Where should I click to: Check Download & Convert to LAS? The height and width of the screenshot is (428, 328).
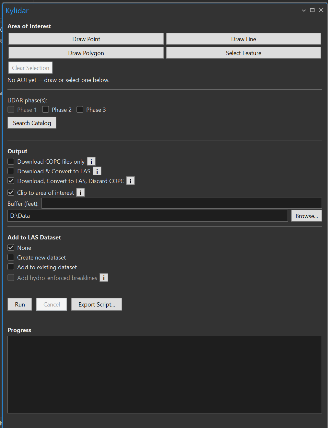11,171
